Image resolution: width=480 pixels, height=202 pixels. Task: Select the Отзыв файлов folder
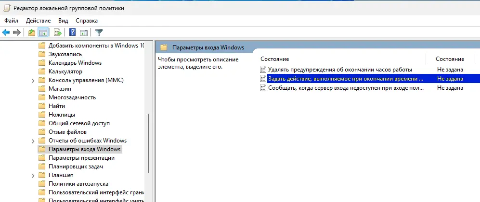coord(68,132)
